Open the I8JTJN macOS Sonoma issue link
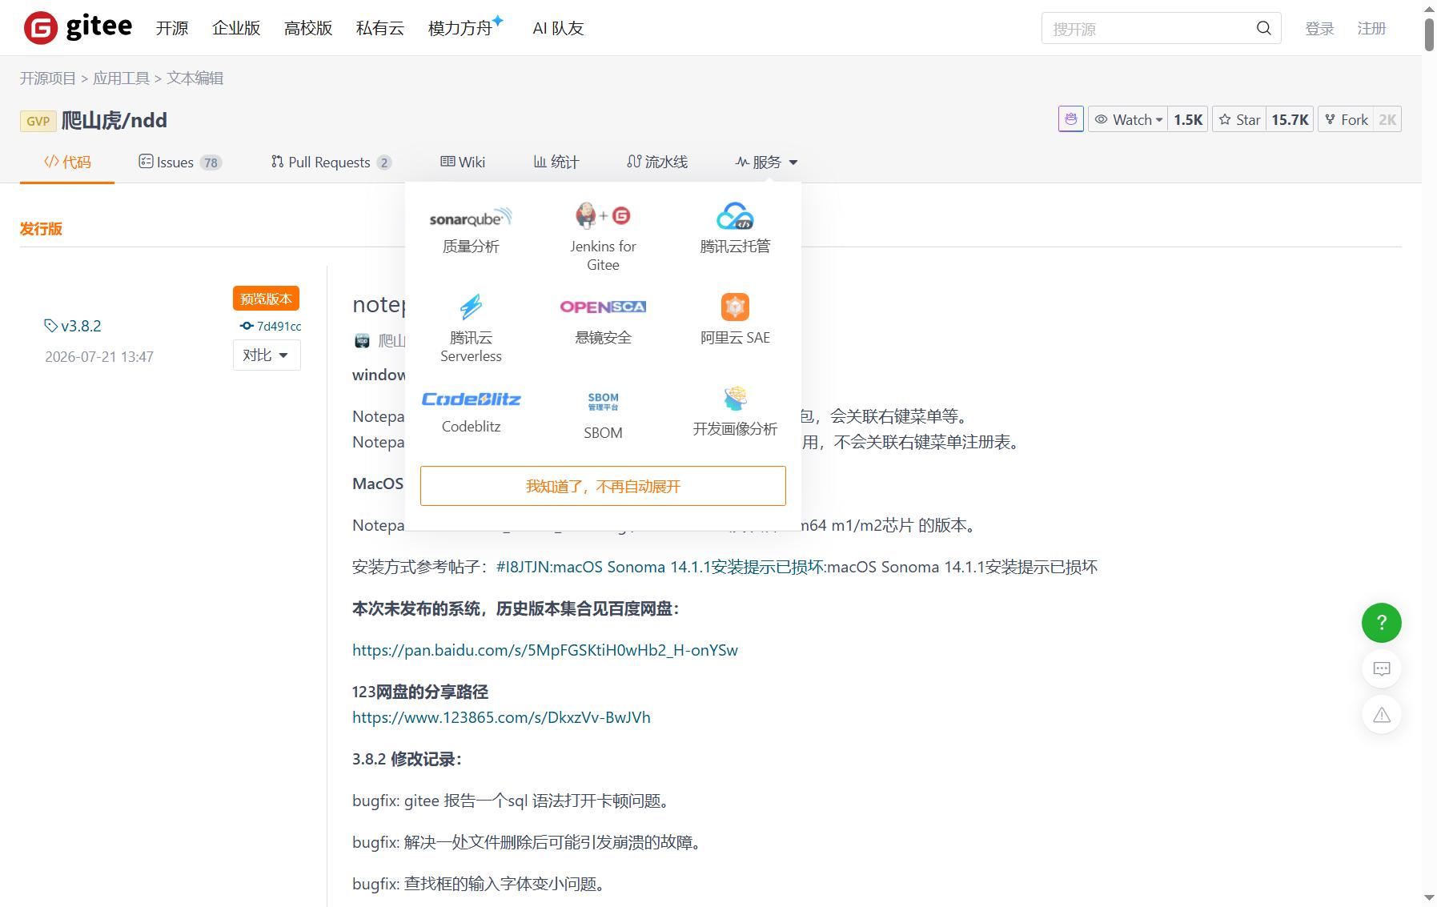The image size is (1437, 907). point(660,567)
